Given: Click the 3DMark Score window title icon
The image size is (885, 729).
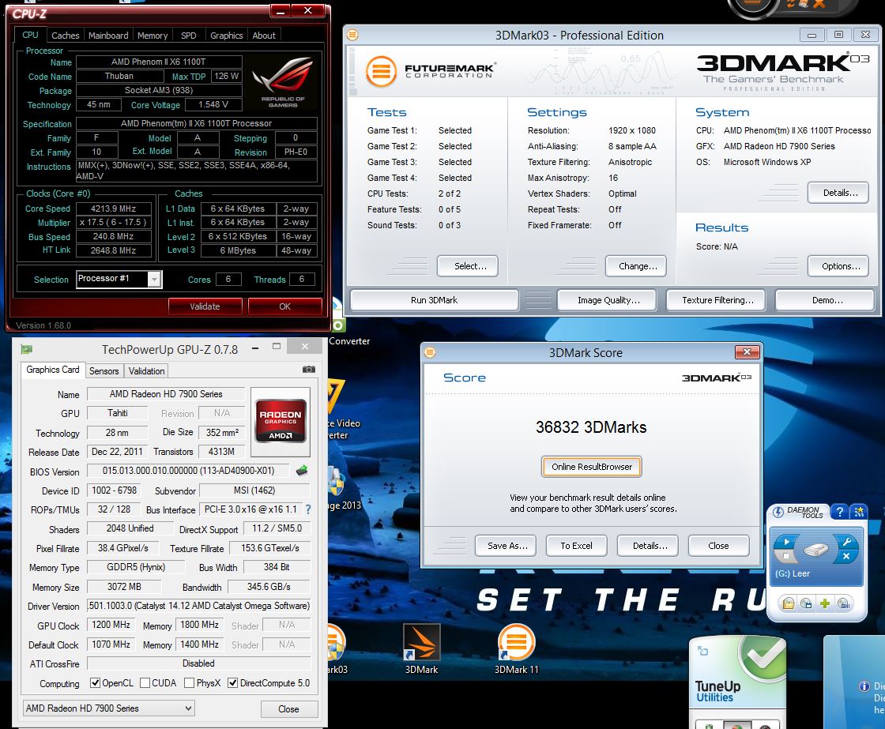Looking at the screenshot, I should click(430, 352).
